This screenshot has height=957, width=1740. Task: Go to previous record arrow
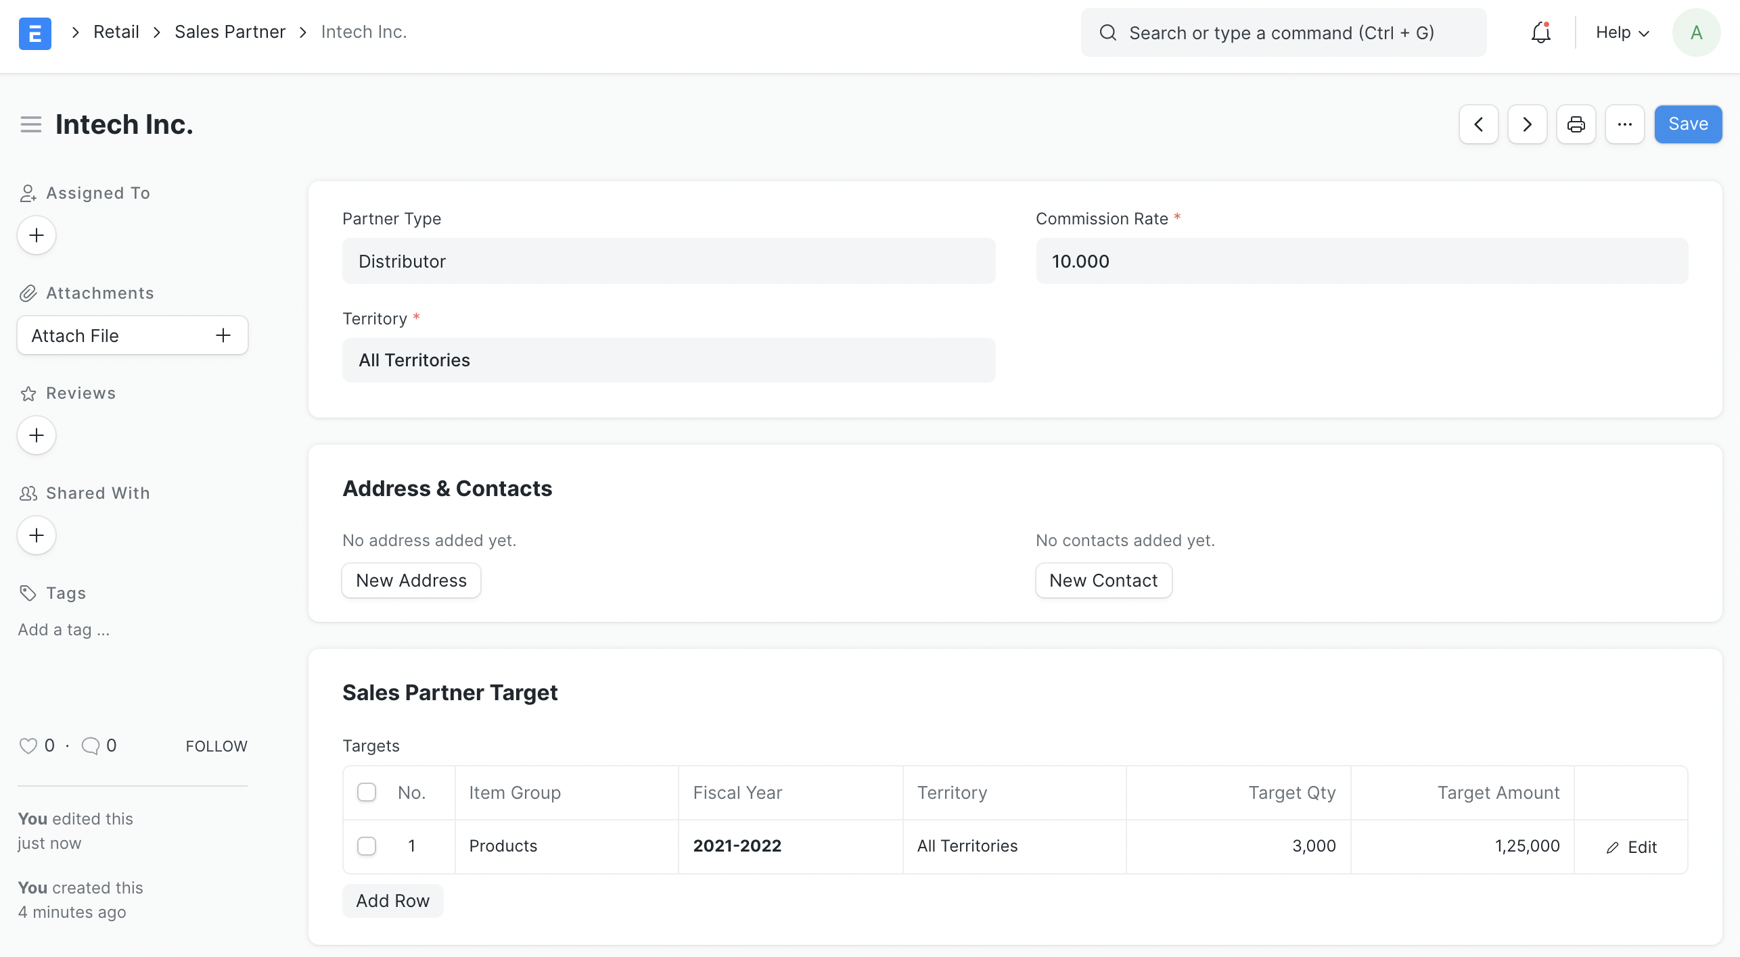click(1478, 124)
